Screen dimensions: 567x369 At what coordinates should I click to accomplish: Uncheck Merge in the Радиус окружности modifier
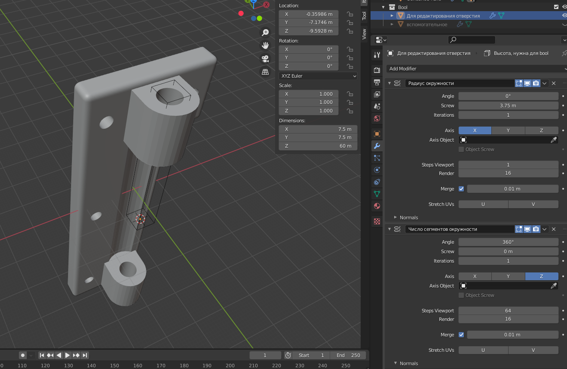(x=461, y=189)
